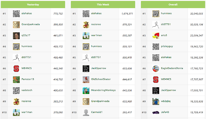Click the This Week leaderboard header
The image size is (206, 119).
coord(103,4)
